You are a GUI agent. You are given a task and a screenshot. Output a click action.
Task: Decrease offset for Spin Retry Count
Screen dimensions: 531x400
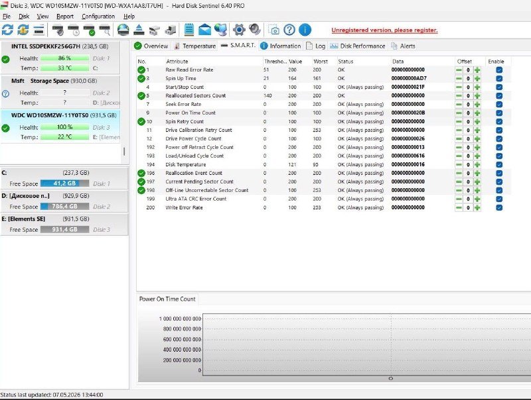(459, 122)
